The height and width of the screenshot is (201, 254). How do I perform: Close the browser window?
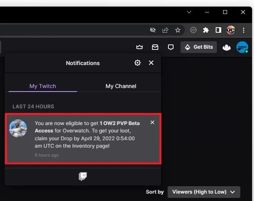243,12
